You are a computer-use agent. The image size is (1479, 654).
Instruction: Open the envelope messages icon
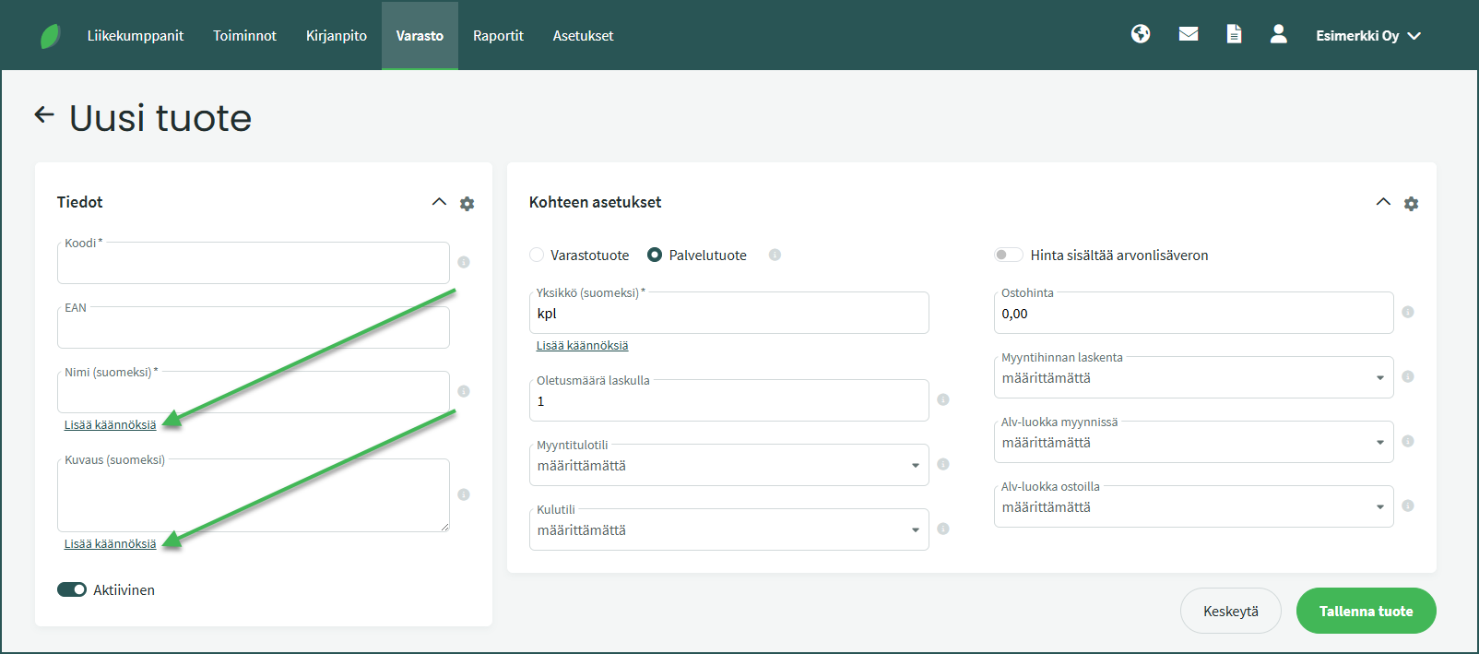pyautogui.click(x=1189, y=34)
